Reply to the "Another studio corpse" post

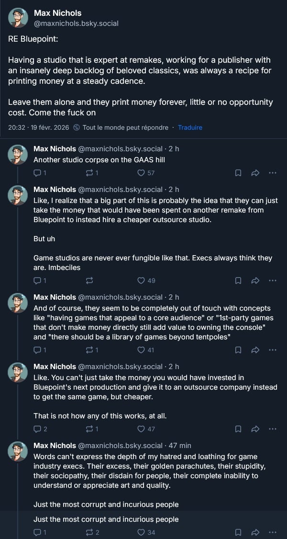[37, 173]
